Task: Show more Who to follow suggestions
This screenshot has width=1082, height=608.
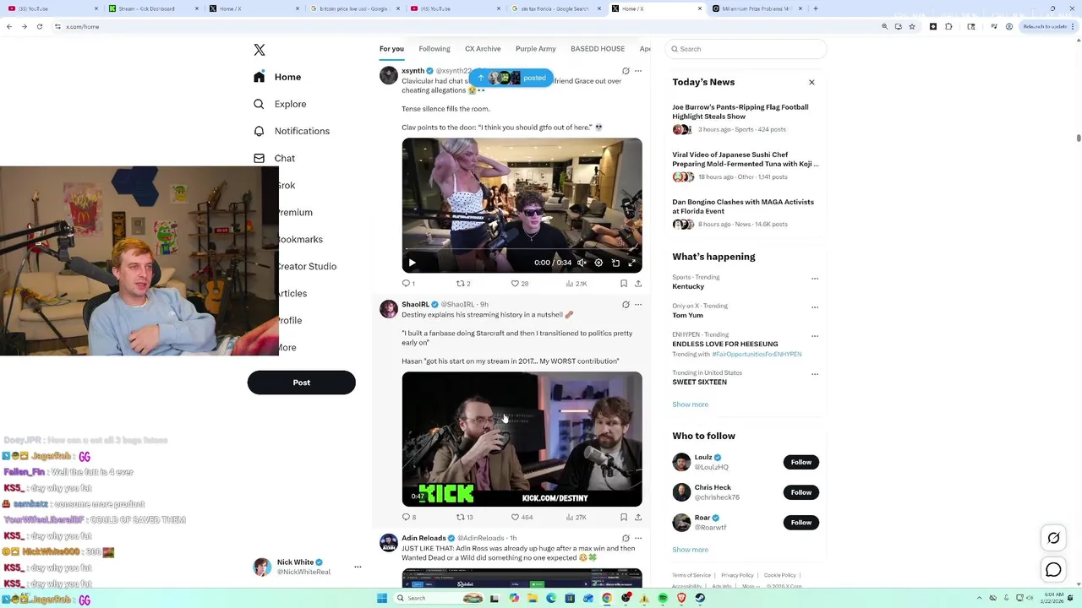Action: click(691, 550)
